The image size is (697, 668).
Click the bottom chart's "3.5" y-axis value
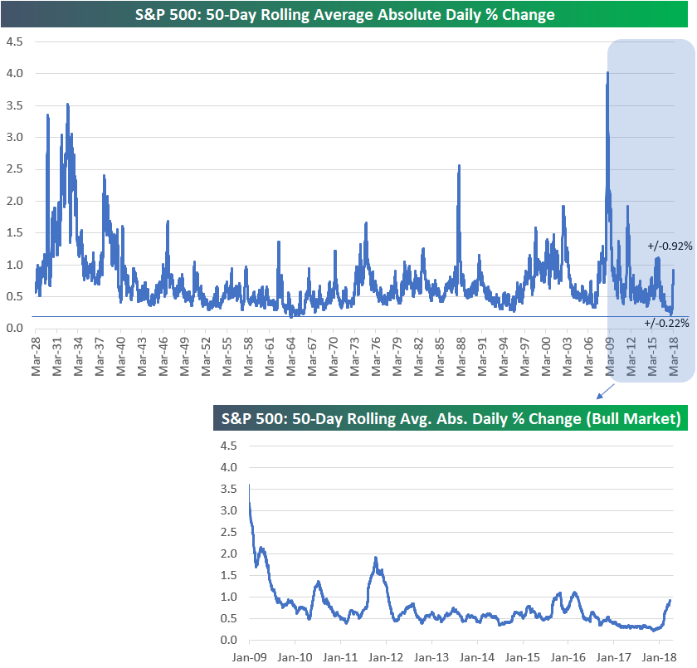pos(229,489)
